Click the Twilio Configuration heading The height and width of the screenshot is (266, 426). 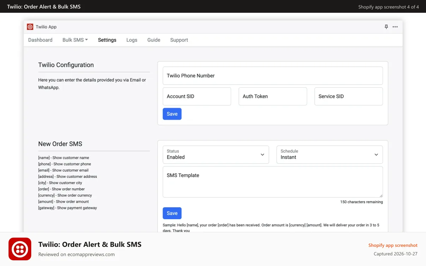[x=66, y=65]
